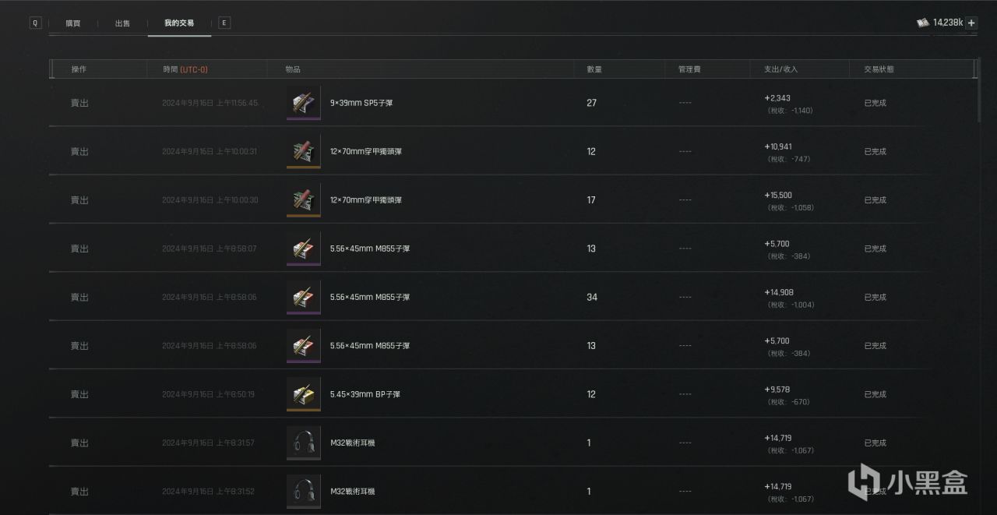
Task: Select the 12×70mm slug icon with quantity 12
Action: coord(303,151)
